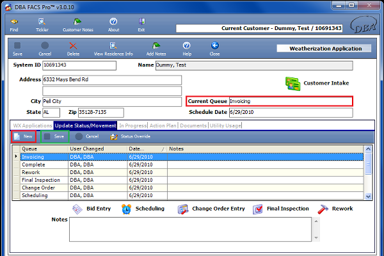Image resolution: width=384 pixels, height=256 pixels.
Task: Click the Notes column header in grid
Action: tap(266, 149)
